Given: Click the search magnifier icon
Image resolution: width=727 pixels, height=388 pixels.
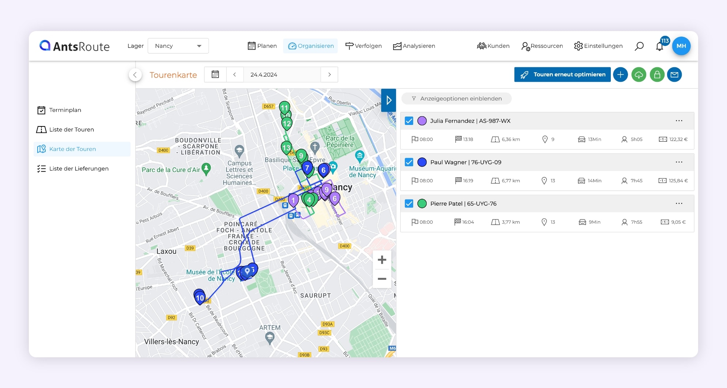Looking at the screenshot, I should point(639,46).
